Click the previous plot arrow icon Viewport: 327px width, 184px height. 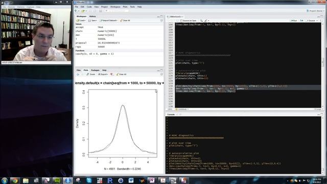coord(78,74)
